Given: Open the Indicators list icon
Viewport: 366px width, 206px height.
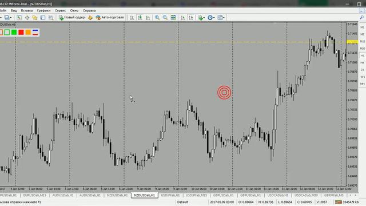Looking at the screenshot, I should [x=200, y=18].
